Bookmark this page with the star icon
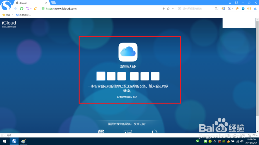259x145 pixels. pyautogui.click(x=168, y=9)
